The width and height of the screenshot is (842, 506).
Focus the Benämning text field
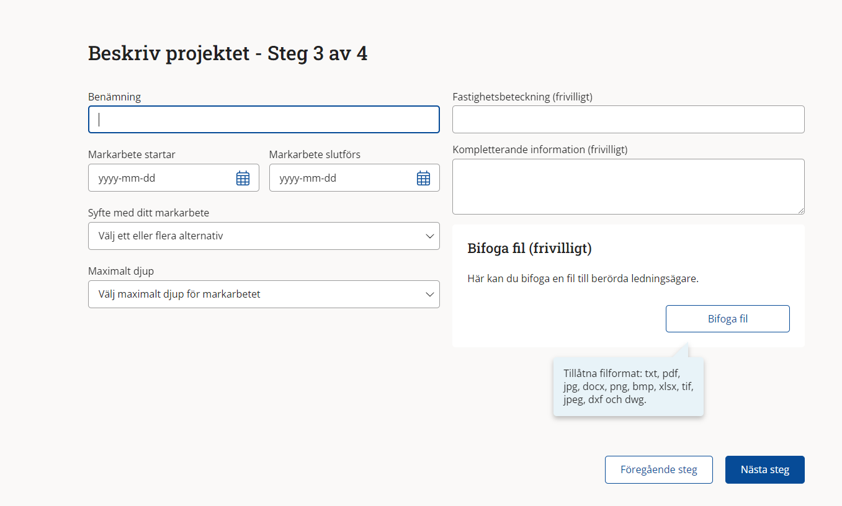point(264,120)
